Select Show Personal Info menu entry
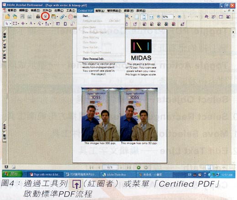The image size is (237, 200). (93, 59)
